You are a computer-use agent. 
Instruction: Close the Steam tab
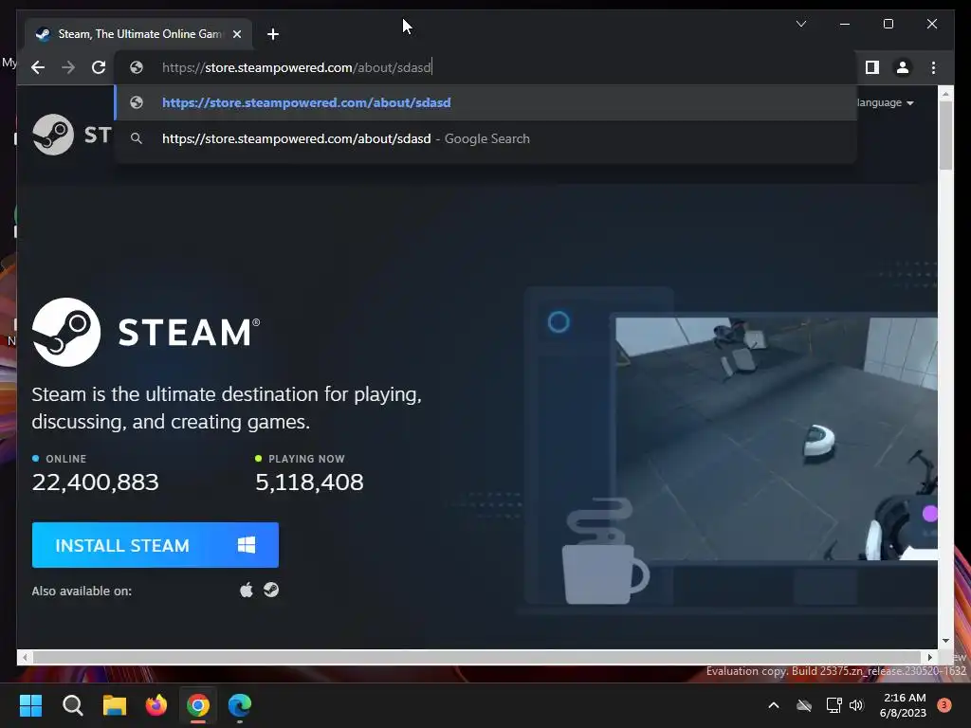pyautogui.click(x=236, y=34)
